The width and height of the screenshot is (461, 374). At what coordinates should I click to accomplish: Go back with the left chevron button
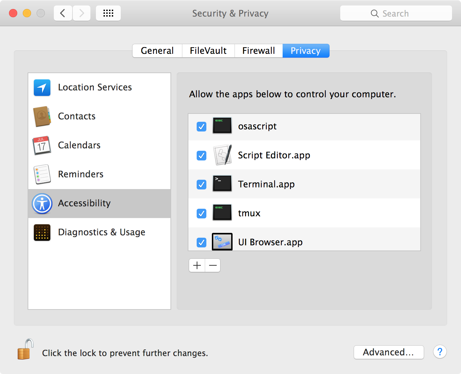63,13
